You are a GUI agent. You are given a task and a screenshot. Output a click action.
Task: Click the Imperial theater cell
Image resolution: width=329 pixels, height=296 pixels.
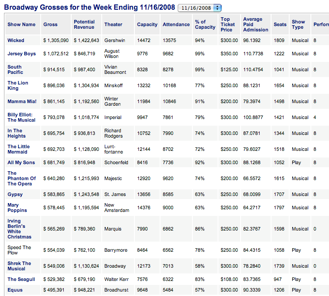(113, 117)
